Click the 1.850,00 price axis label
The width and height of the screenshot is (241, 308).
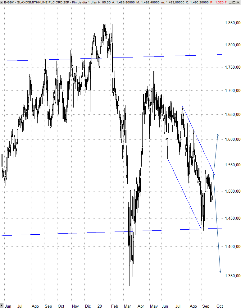233,23
